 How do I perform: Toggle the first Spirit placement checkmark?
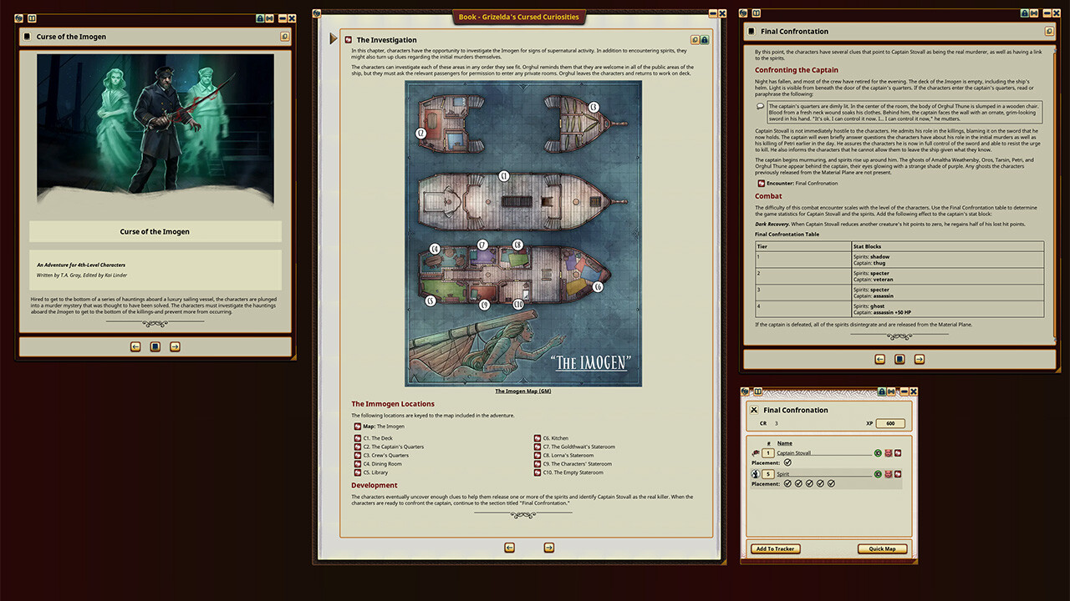tap(787, 483)
